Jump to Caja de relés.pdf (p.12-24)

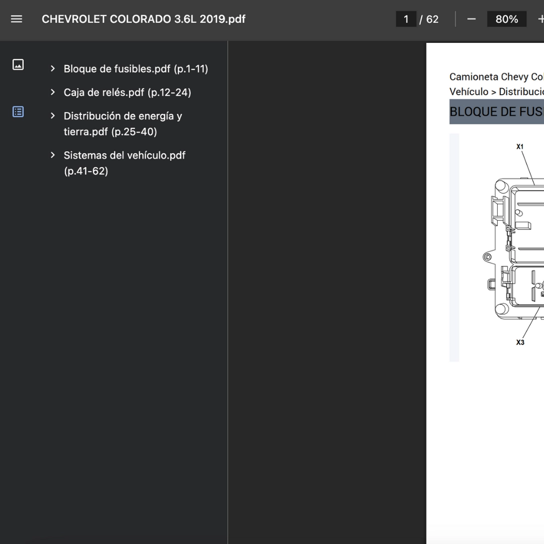(x=127, y=92)
